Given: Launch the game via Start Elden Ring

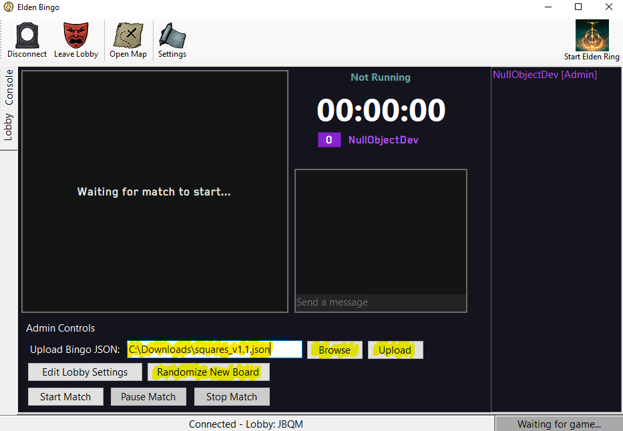Looking at the screenshot, I should coord(592,40).
